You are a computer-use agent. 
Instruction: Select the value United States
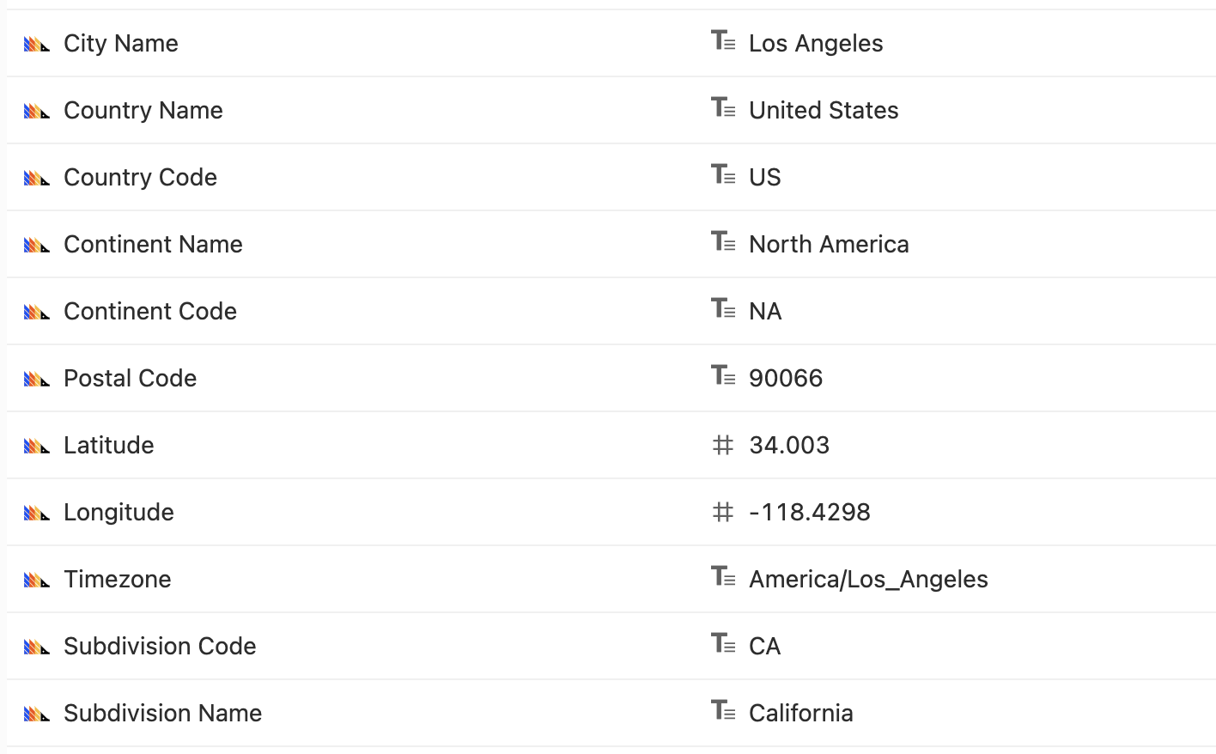coord(824,110)
